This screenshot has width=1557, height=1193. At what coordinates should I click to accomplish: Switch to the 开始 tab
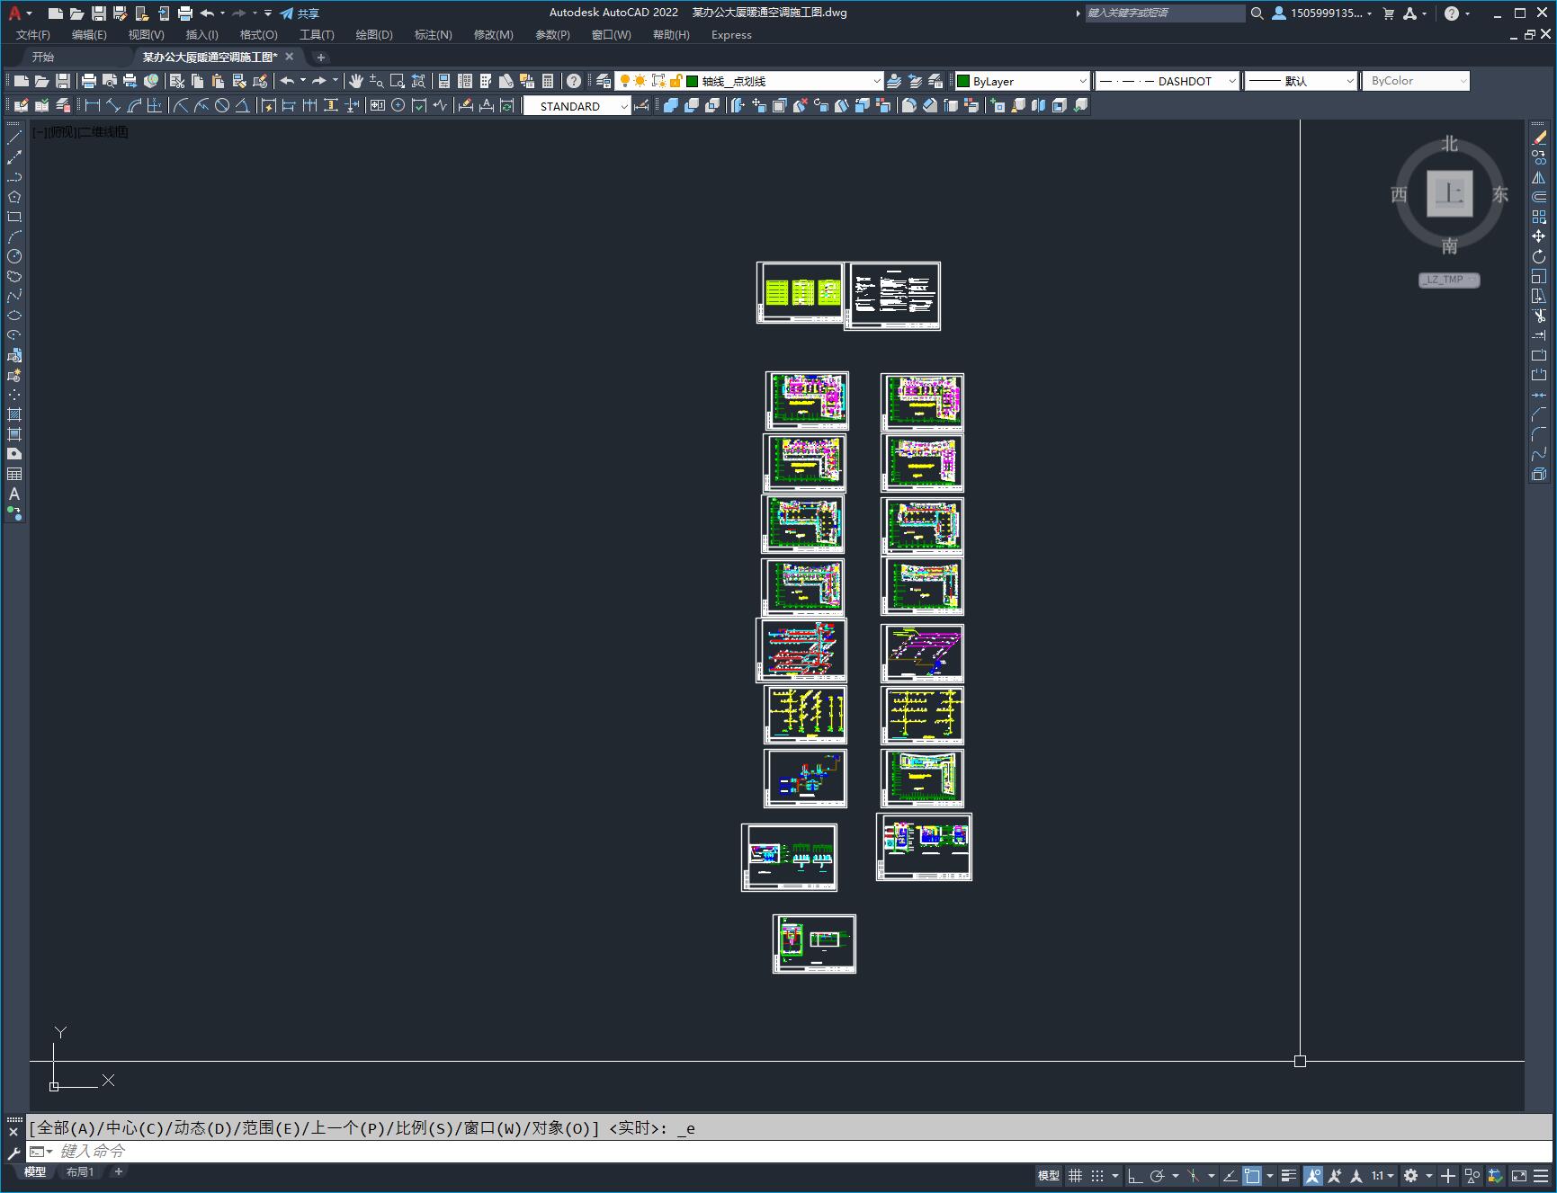coord(43,57)
